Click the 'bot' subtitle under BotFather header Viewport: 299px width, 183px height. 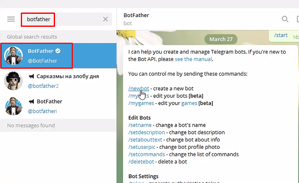click(127, 23)
